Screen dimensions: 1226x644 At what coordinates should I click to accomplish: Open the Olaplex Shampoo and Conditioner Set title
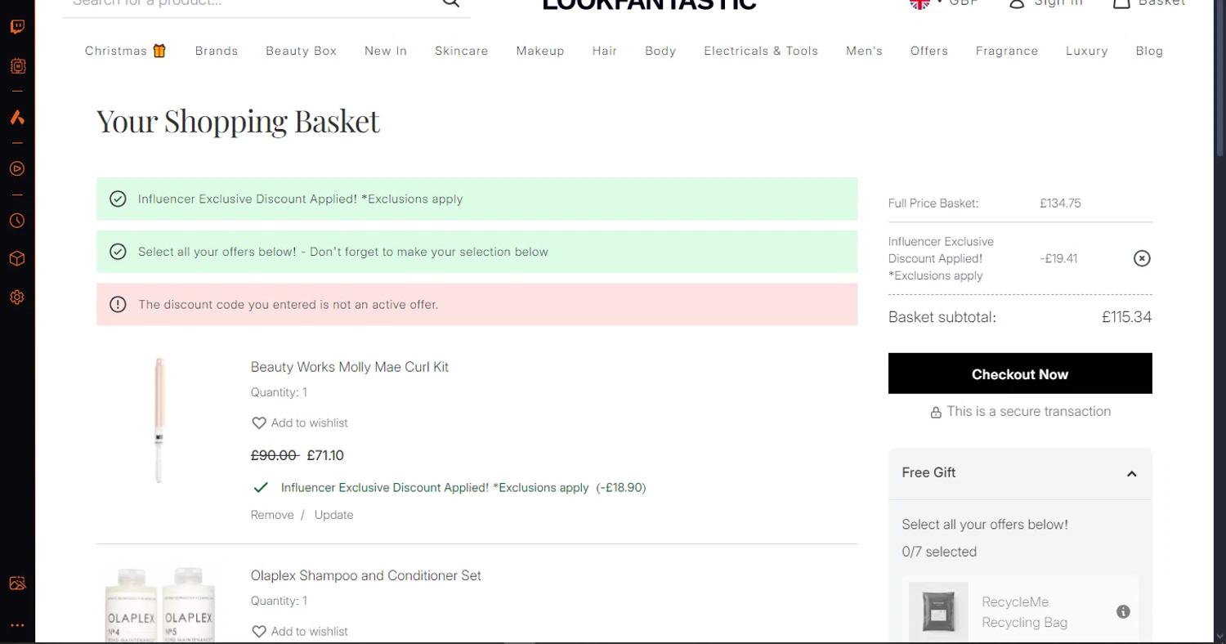click(x=366, y=575)
